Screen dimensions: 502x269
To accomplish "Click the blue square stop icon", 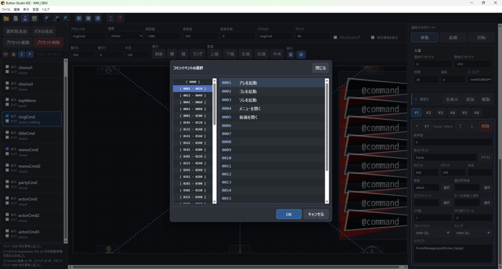I will click(88, 19).
